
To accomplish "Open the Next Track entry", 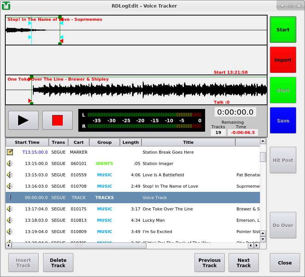I will [243, 263].
